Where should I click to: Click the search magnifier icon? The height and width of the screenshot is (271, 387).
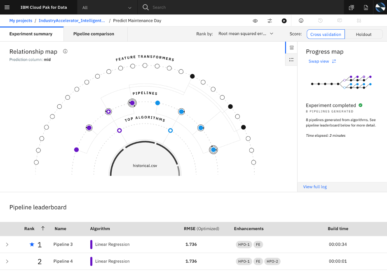click(x=145, y=7)
